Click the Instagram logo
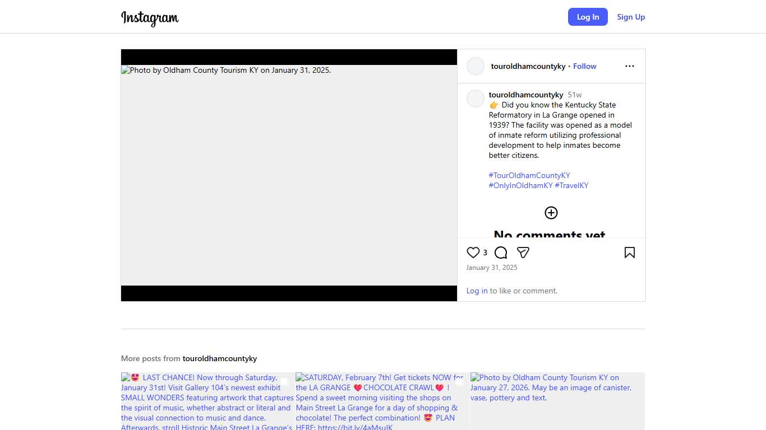 pos(150,17)
